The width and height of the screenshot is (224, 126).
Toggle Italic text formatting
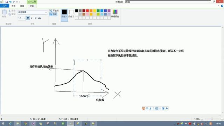[x=32, y=18]
